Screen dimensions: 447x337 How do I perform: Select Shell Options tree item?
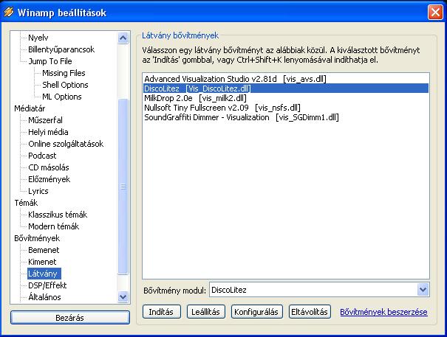coord(65,85)
